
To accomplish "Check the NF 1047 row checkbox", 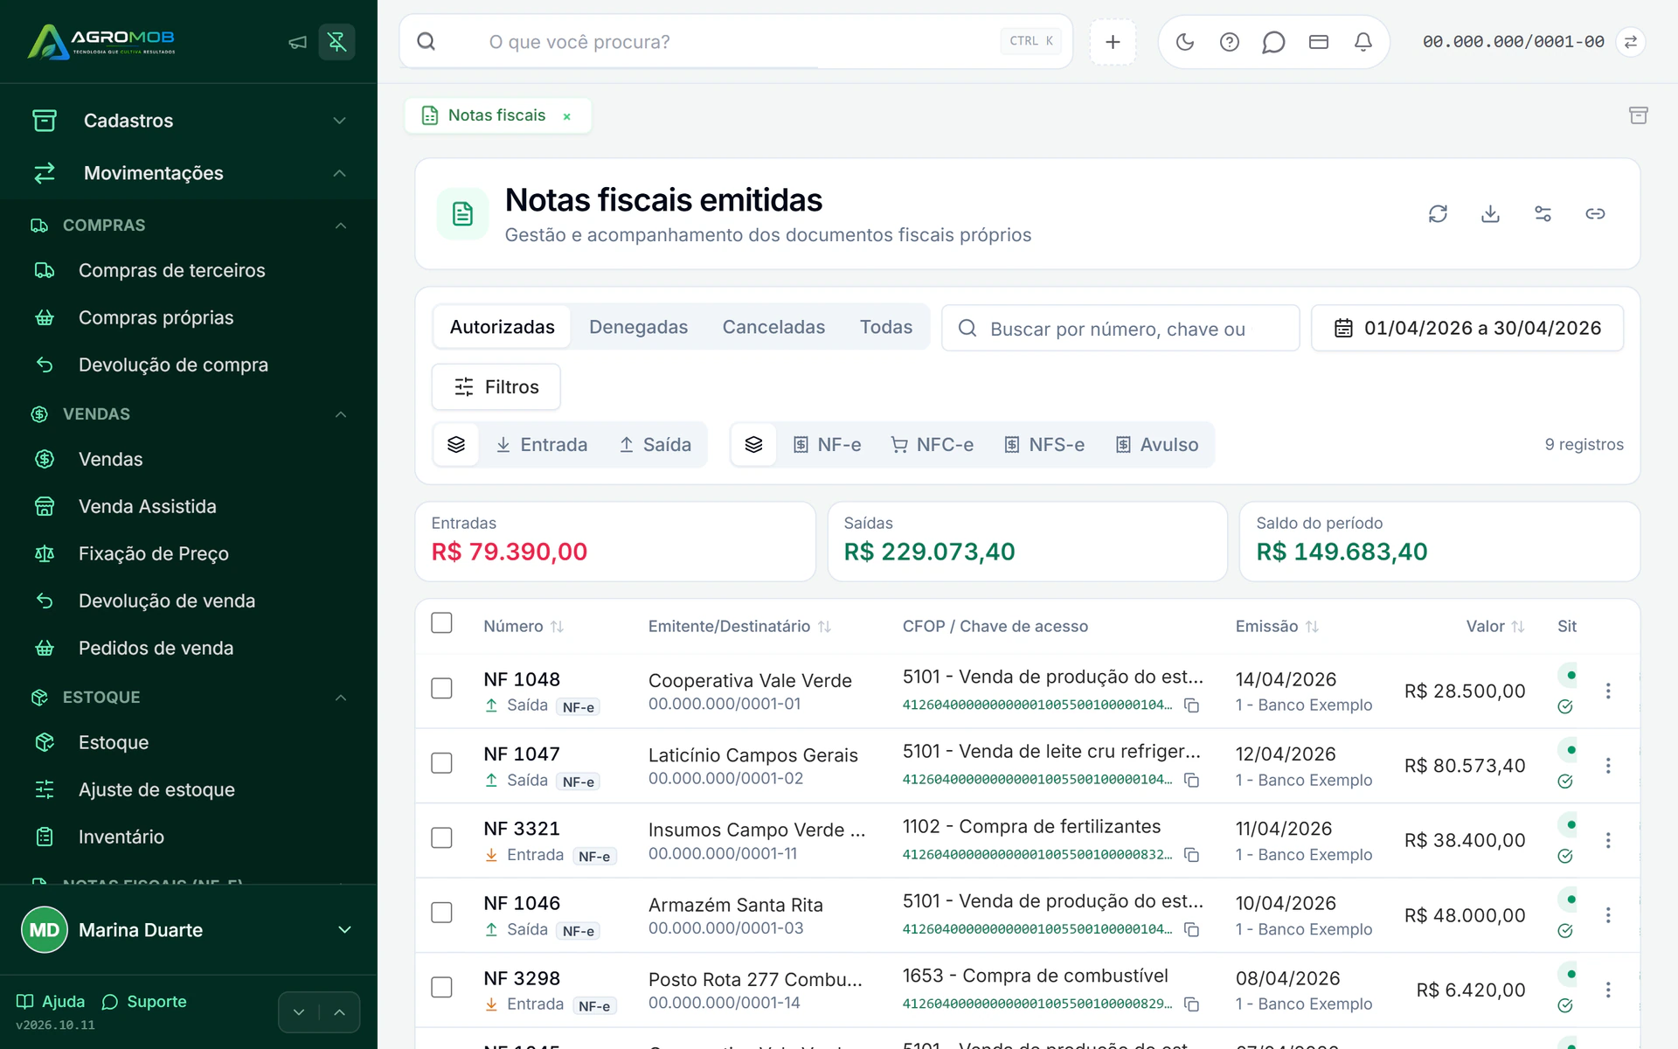I will click(x=442, y=763).
